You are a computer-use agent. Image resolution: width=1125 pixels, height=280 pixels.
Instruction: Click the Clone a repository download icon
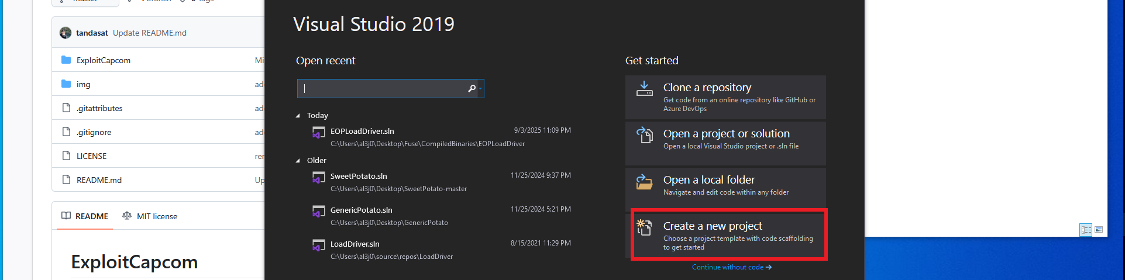(644, 89)
